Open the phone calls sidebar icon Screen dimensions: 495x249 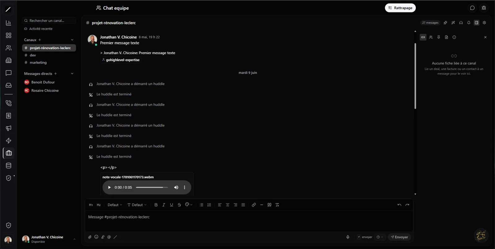coord(9,103)
